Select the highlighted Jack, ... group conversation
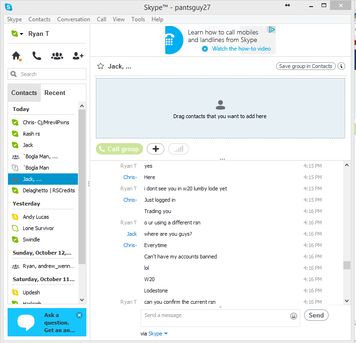Screen dimensions: 356x343 point(43,179)
